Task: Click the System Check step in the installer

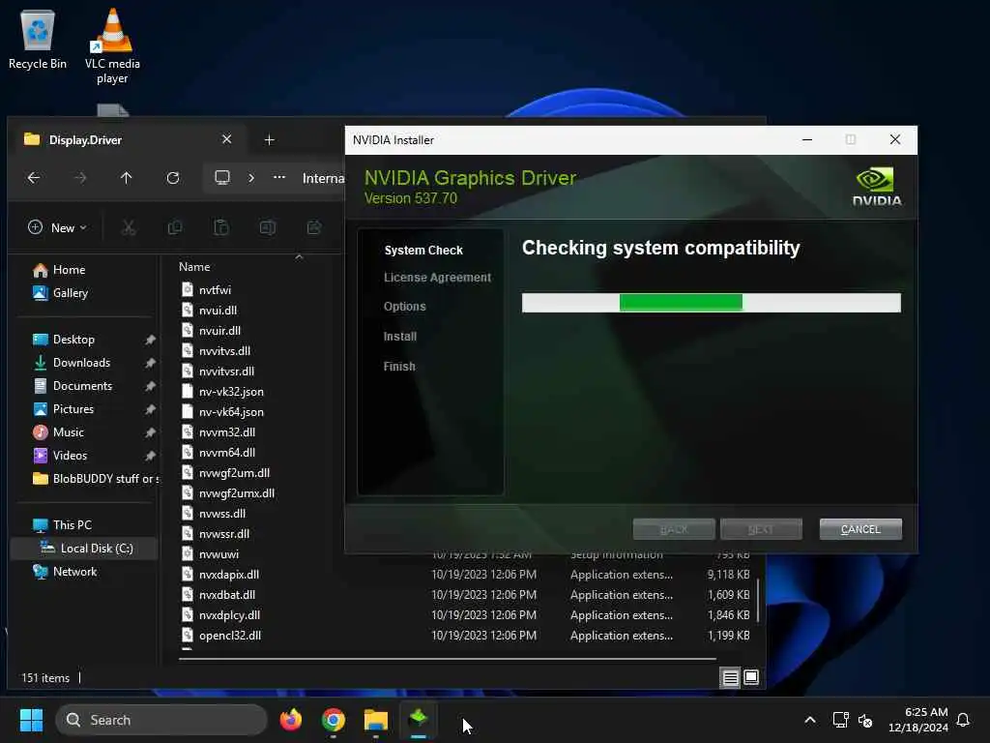Action: click(x=423, y=251)
